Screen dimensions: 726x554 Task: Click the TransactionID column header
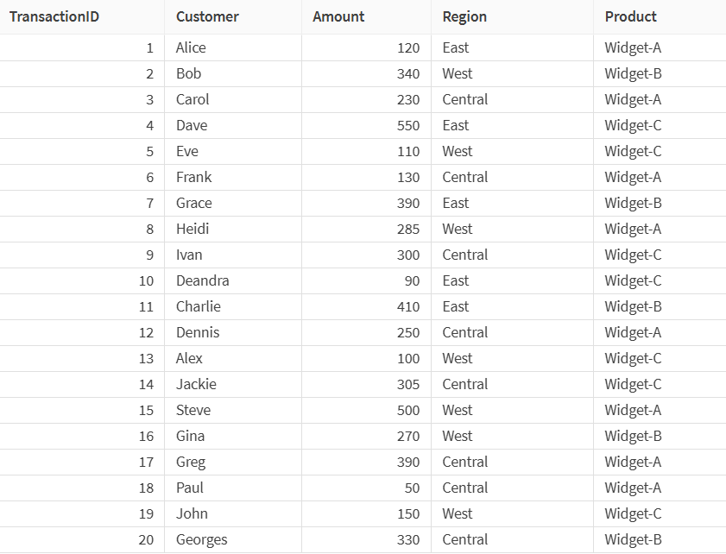[54, 16]
